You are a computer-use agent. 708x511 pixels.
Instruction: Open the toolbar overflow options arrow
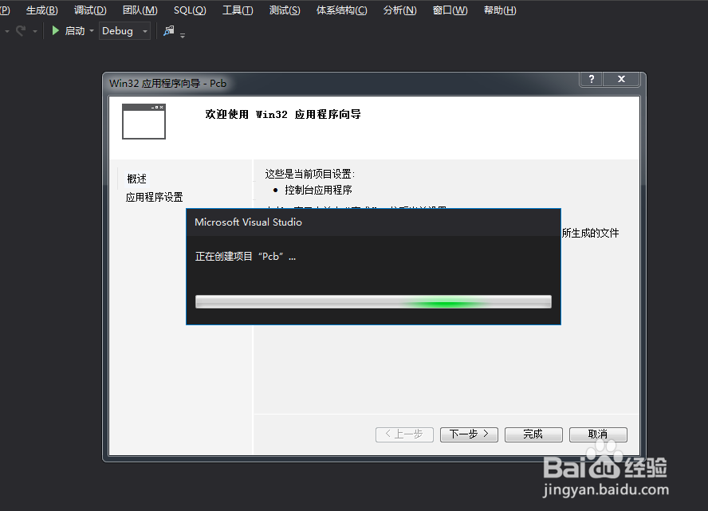183,35
